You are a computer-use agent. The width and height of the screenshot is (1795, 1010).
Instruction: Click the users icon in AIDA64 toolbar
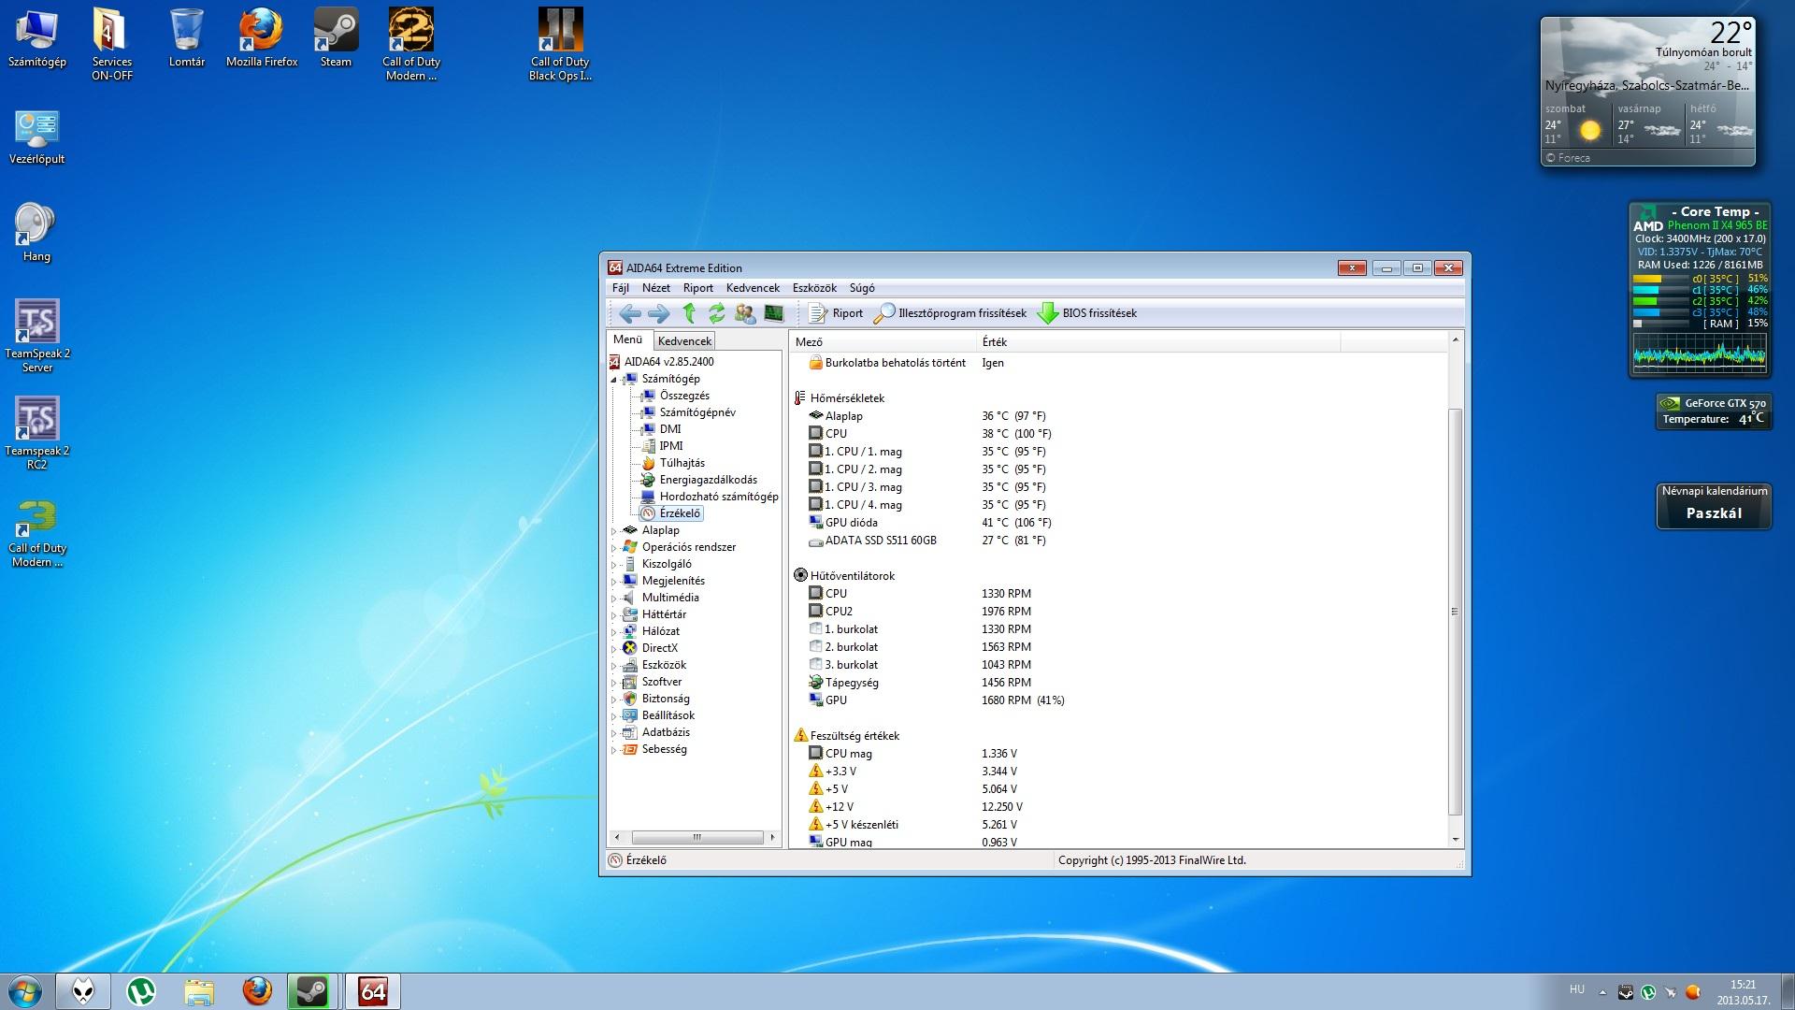coord(745,313)
